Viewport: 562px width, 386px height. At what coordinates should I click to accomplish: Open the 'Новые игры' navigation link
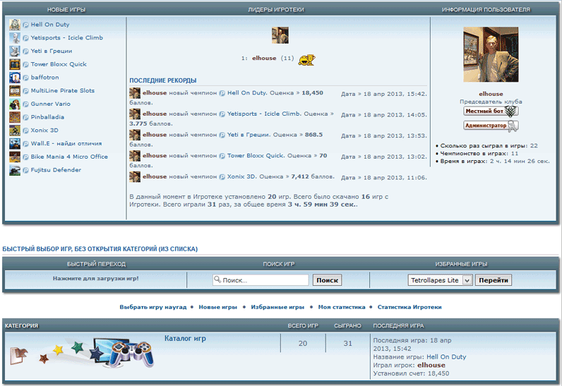(x=217, y=308)
